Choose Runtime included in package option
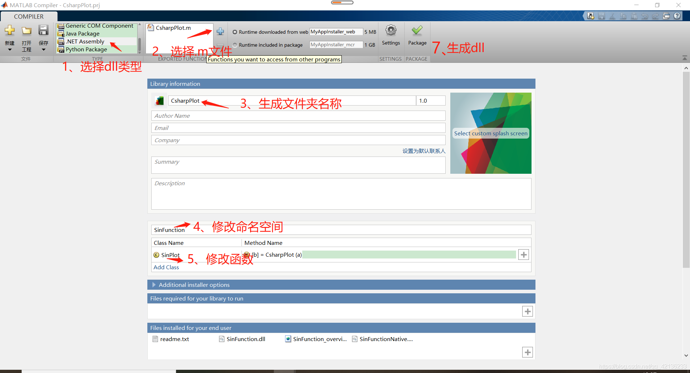Image resolution: width=690 pixels, height=373 pixels. 235,45
